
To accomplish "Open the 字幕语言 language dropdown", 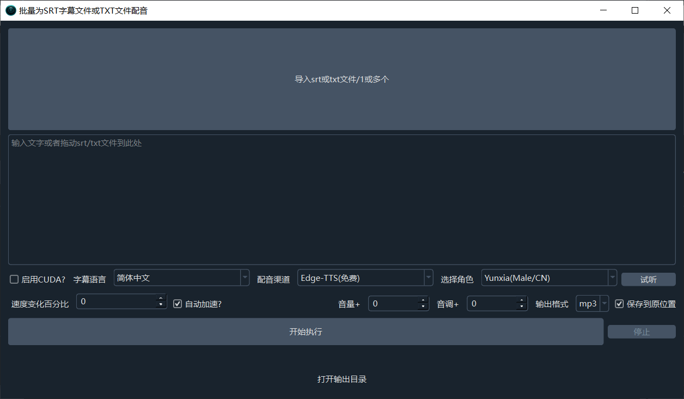I will pyautogui.click(x=244, y=278).
